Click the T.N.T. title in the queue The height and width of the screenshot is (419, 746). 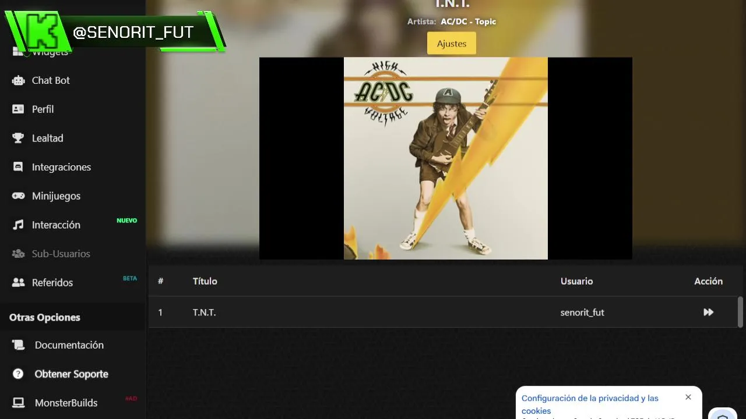click(x=205, y=313)
